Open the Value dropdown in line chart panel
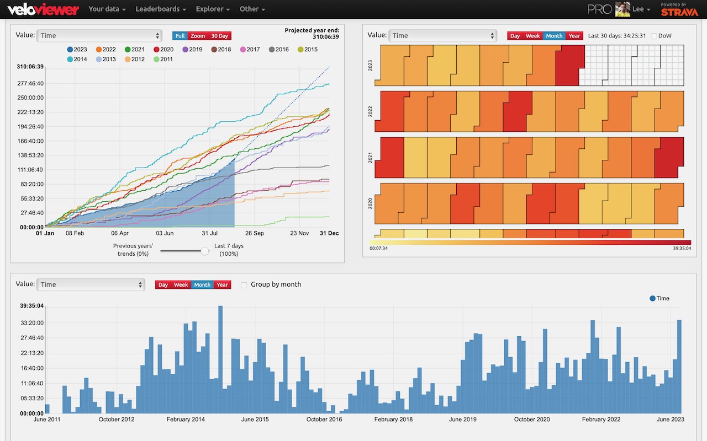Viewport: 707px width, 441px height. click(x=99, y=35)
